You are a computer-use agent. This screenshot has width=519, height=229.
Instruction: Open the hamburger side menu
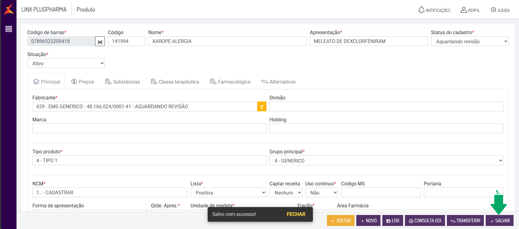coord(9,29)
